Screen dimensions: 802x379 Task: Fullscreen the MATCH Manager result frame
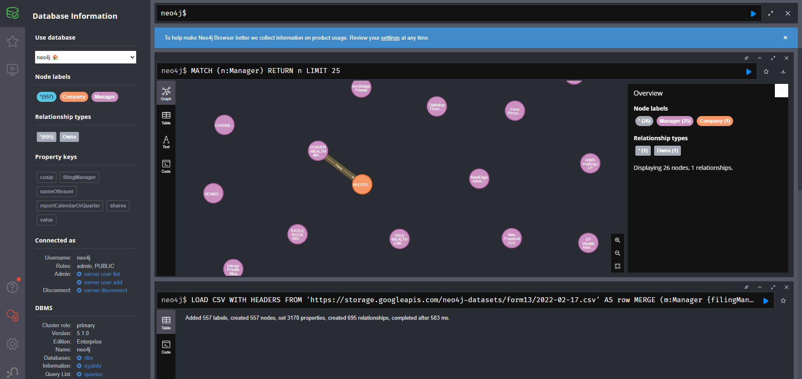tap(773, 58)
